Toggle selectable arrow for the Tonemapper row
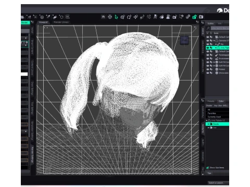 point(211,55)
